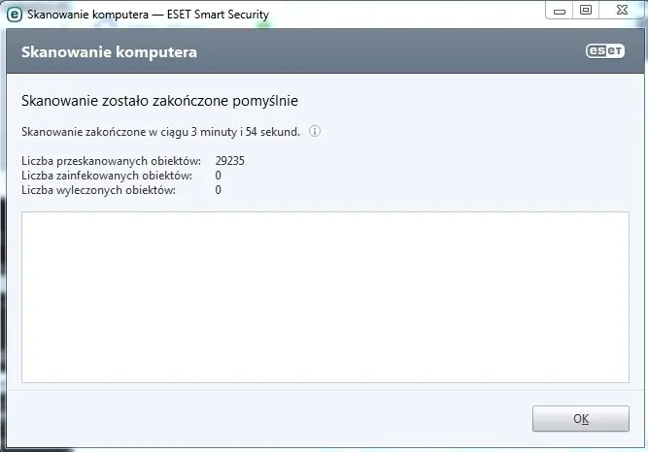
Task: Click the window title 'Skanowanie komputera — ESET Smart Security'
Action: (149, 16)
